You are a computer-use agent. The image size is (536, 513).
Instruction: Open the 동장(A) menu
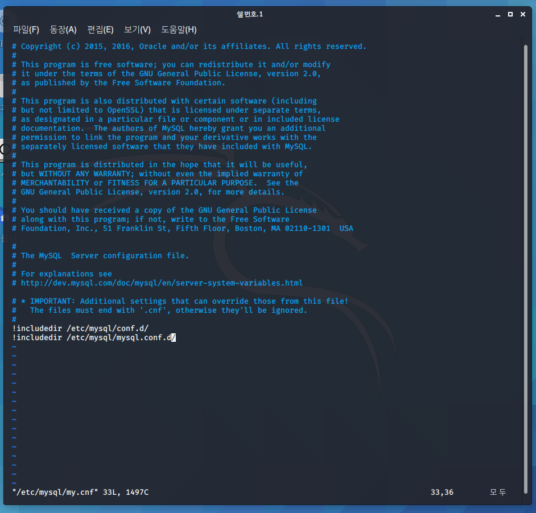(x=63, y=30)
